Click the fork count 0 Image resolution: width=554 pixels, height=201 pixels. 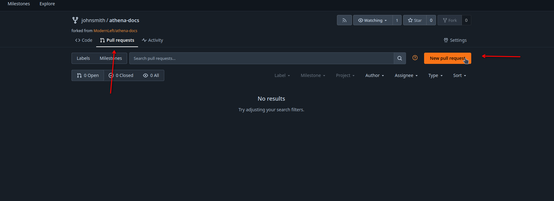pyautogui.click(x=466, y=20)
